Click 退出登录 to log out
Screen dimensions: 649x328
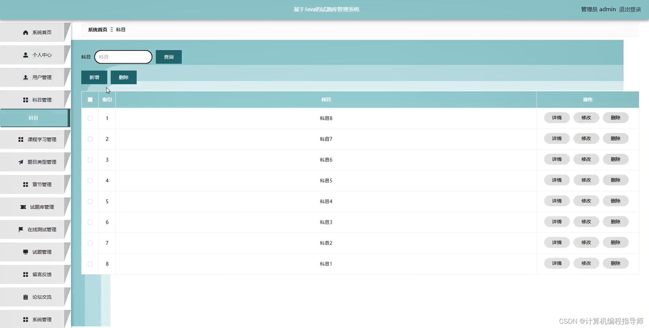pos(630,9)
